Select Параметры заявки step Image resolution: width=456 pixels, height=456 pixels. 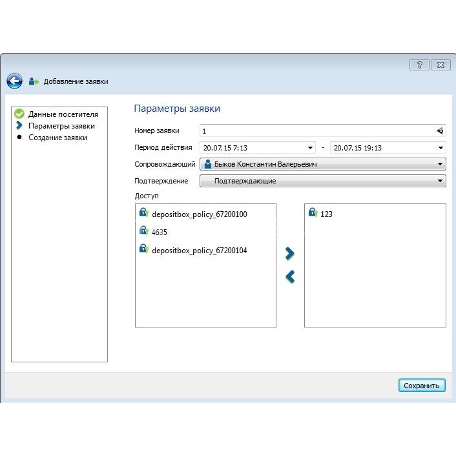[x=61, y=126]
